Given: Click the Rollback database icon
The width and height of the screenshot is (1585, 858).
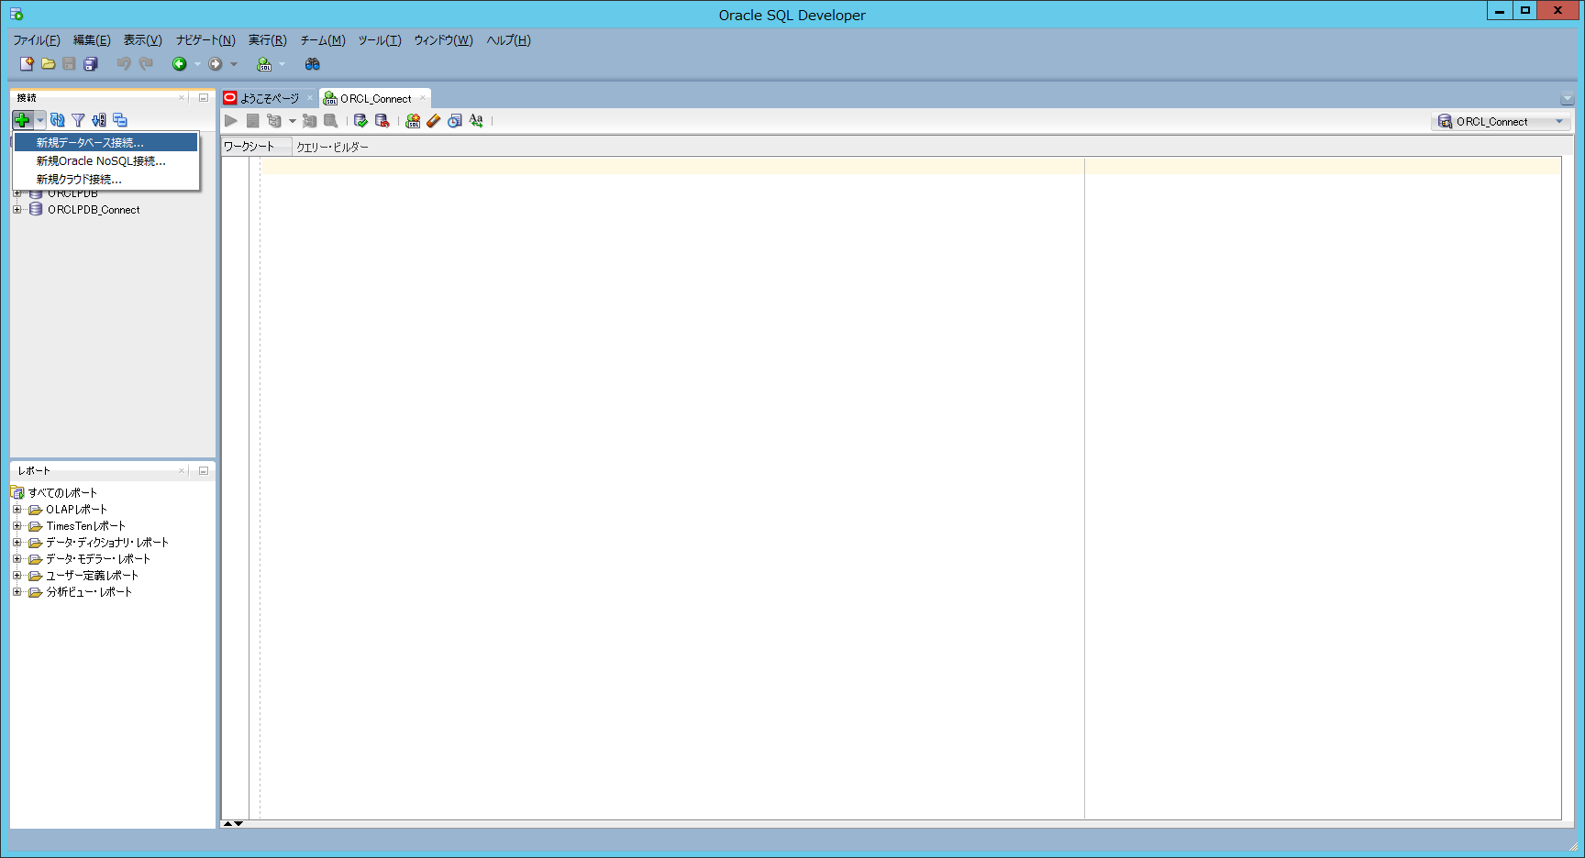Looking at the screenshot, I should 382,121.
